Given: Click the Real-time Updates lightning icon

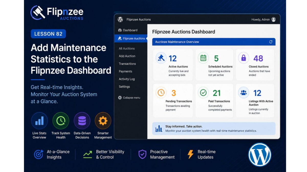Looking at the screenshot, I should tap(191, 154).
